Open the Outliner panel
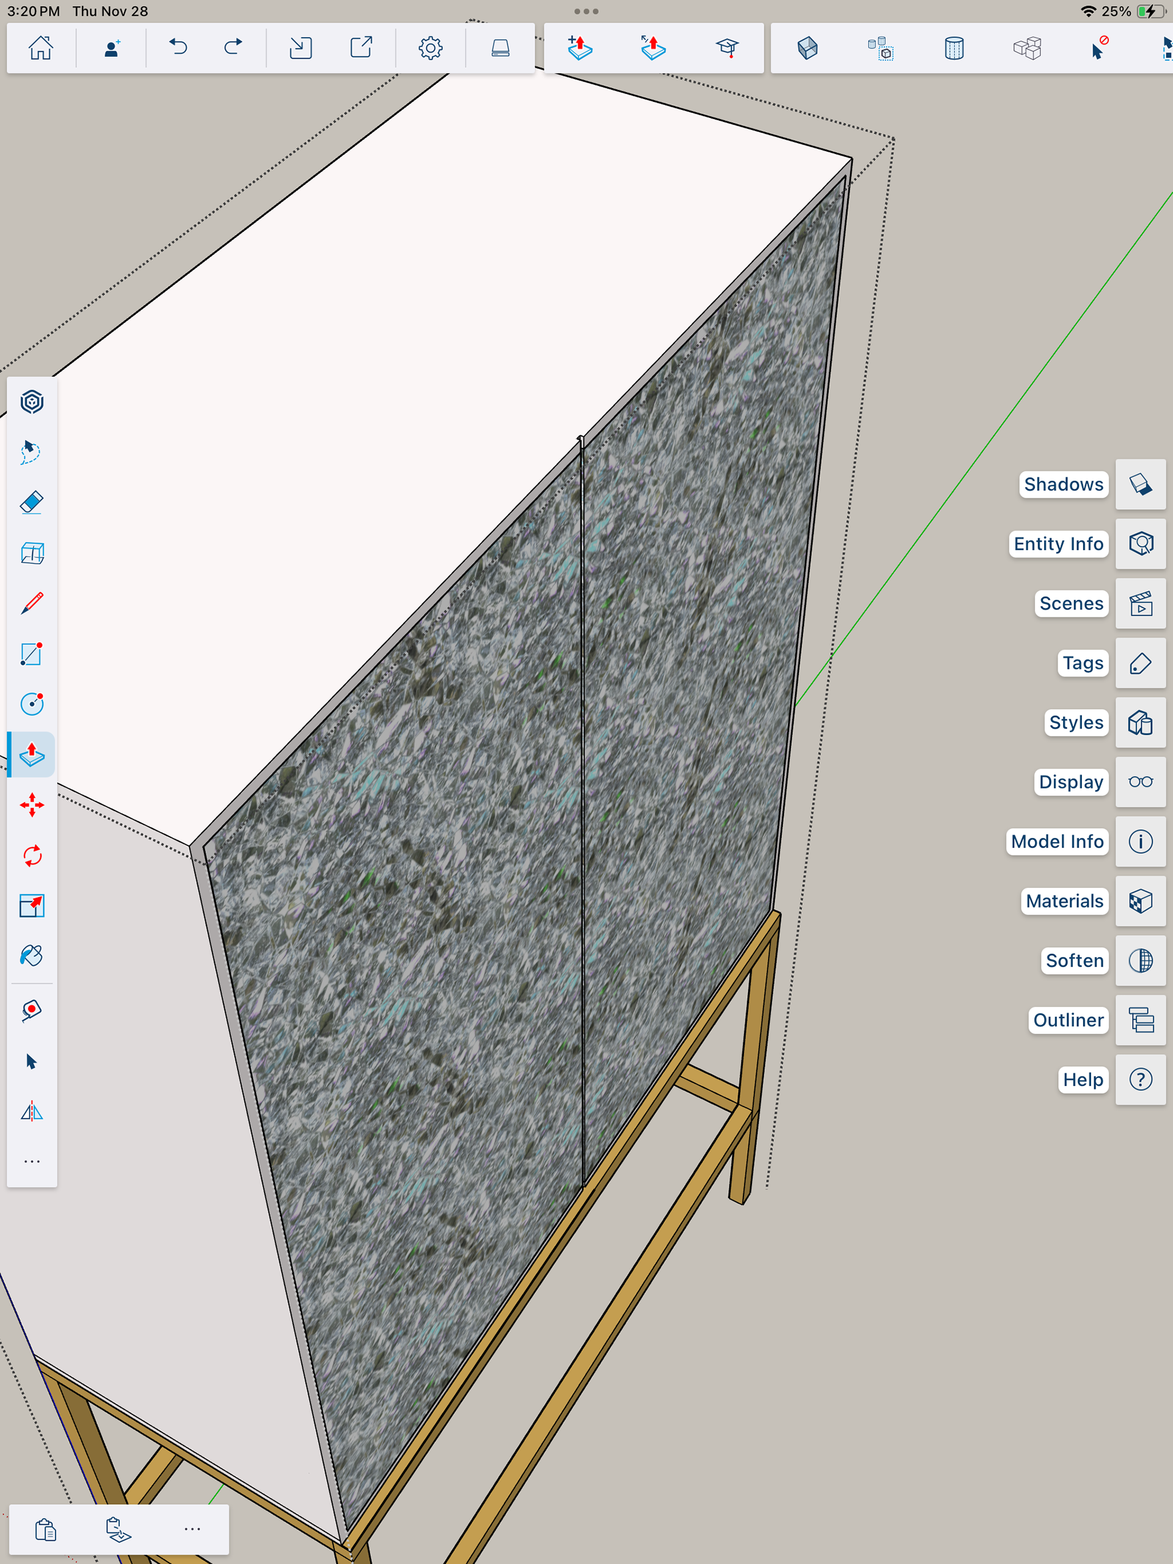 tap(1140, 1020)
